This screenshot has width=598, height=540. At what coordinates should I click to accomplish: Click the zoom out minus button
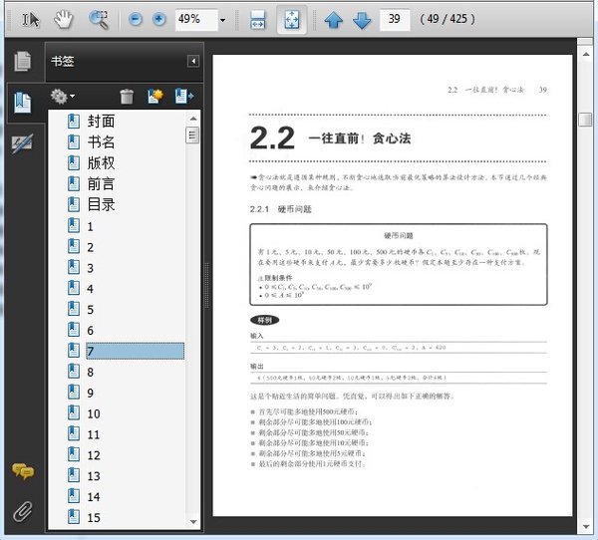coord(136,19)
